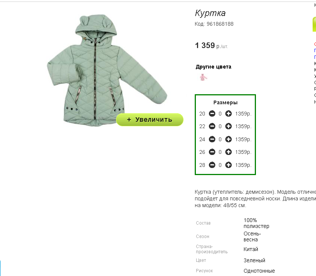Click the quantity value for size 24
Screen dimensions: 316x276
220,139
